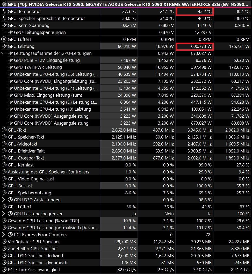Expand the GPU-Leitungsspannungen group

click(3, 32)
